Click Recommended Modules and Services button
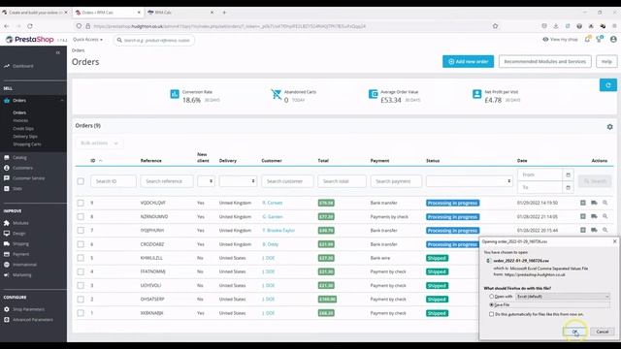The height and width of the screenshot is (349, 621). (x=545, y=61)
